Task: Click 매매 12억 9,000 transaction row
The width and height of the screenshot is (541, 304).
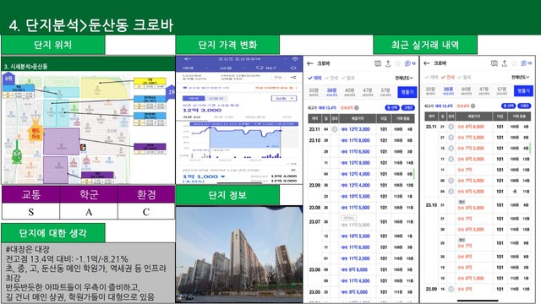Action: (361, 163)
